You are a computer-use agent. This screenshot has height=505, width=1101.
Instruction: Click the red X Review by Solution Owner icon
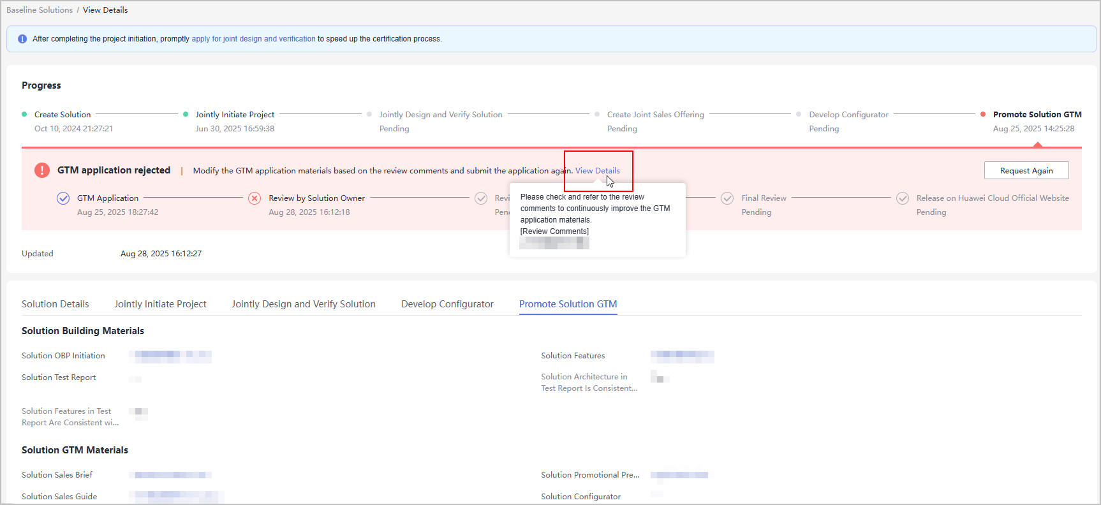pos(255,198)
